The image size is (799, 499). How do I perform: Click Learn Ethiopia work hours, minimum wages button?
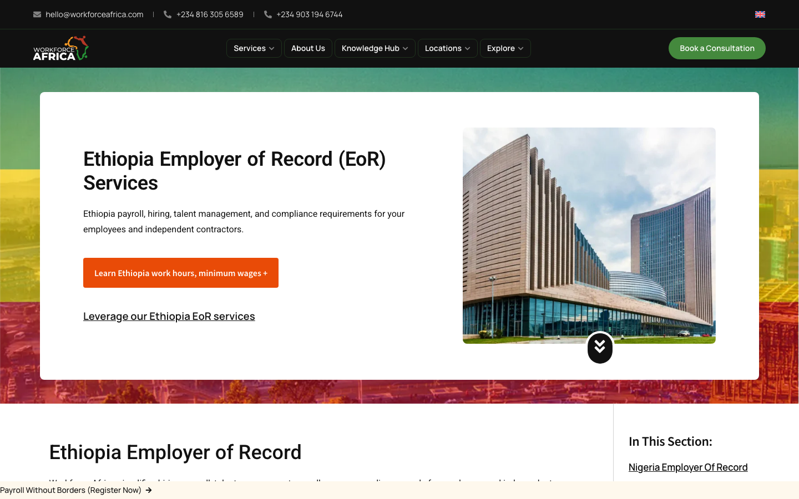[x=181, y=273]
